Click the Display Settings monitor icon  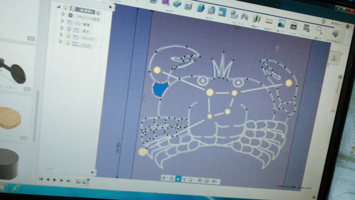coord(200,181)
